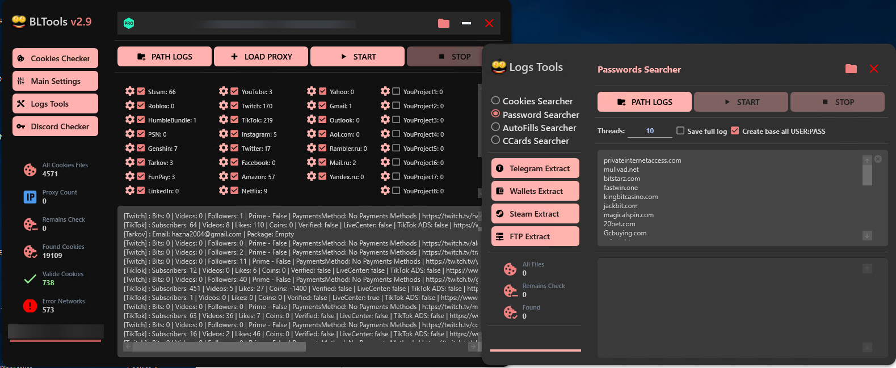
Task: Choose the AutoFills Searcher radio option
Action: [495, 127]
